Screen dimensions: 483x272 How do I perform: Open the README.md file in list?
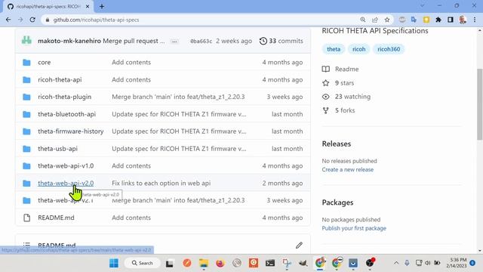(56, 218)
